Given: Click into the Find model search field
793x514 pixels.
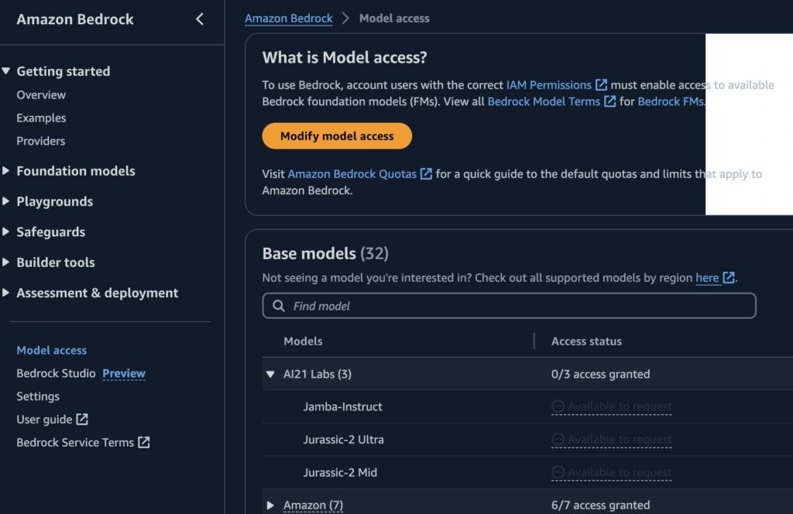Looking at the screenshot, I should (x=510, y=306).
